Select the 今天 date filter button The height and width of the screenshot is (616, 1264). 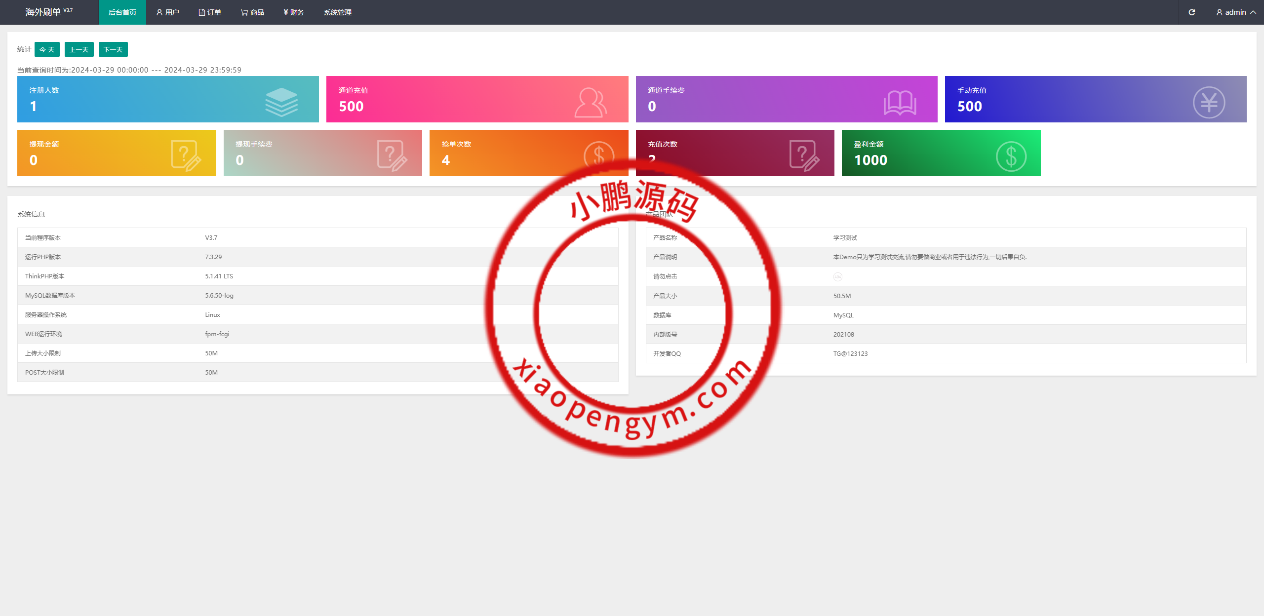[47, 49]
